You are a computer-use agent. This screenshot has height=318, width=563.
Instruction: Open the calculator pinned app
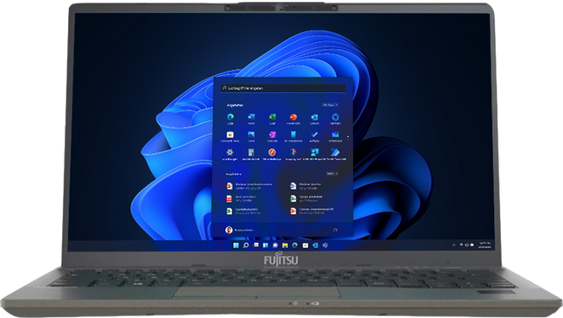pos(251,154)
